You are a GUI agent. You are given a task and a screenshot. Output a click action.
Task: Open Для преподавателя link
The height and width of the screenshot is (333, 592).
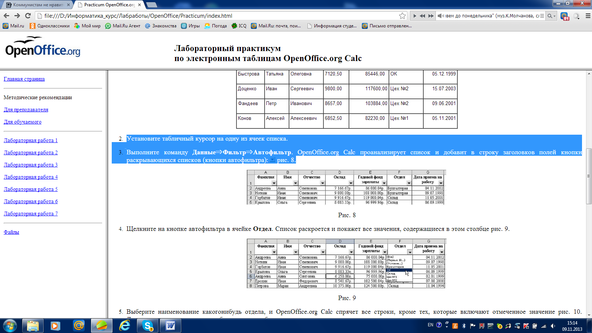tap(26, 110)
